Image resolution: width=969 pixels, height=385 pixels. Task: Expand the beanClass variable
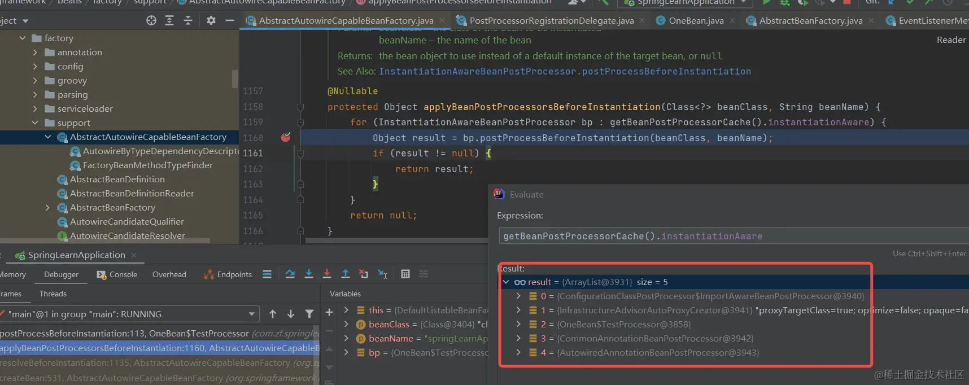point(346,324)
